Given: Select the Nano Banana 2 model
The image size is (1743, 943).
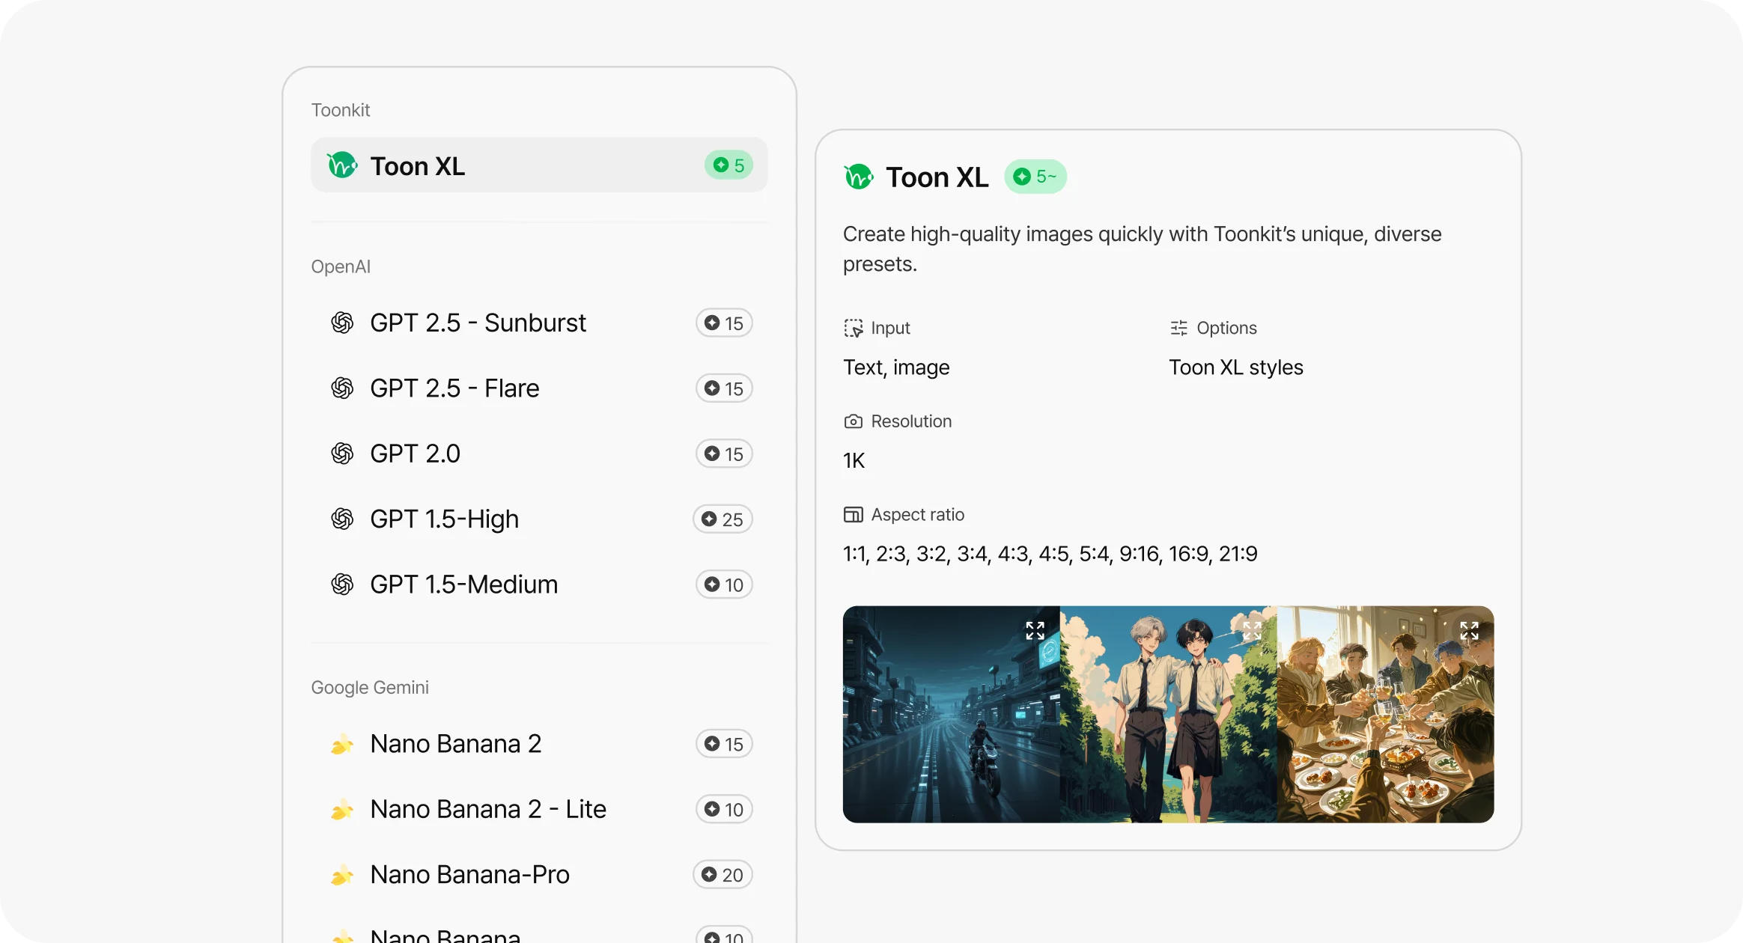Looking at the screenshot, I should click(x=539, y=744).
